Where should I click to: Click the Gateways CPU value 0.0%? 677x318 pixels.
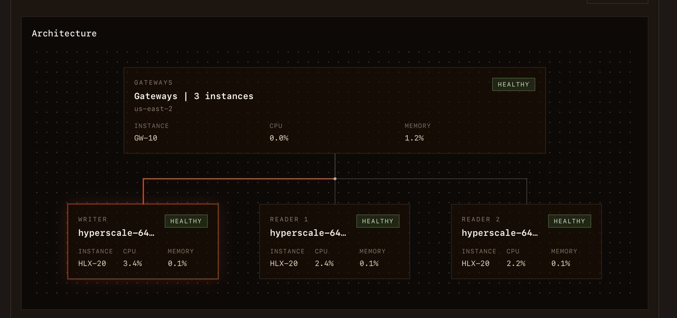tap(279, 138)
